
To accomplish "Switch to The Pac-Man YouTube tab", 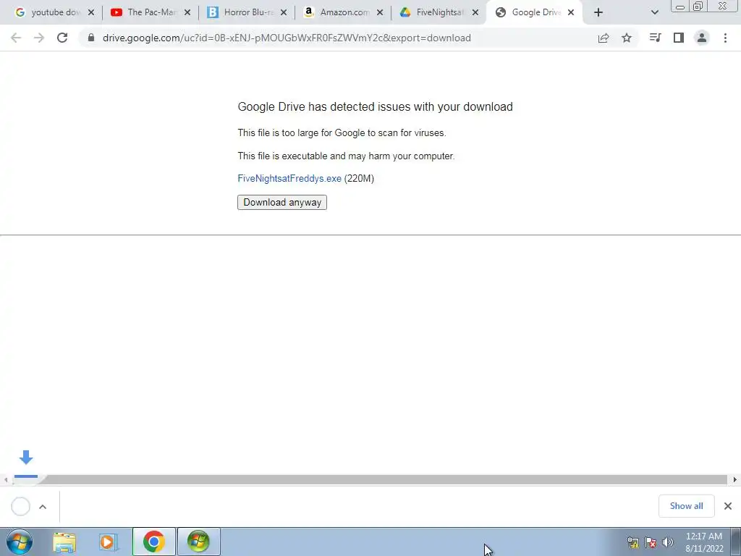I will 144,12.
